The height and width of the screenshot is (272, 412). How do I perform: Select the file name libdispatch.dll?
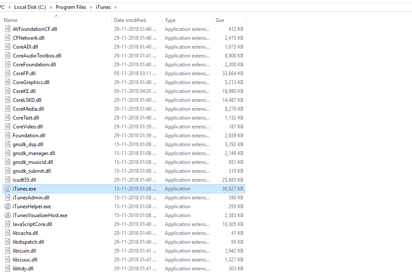(28, 242)
